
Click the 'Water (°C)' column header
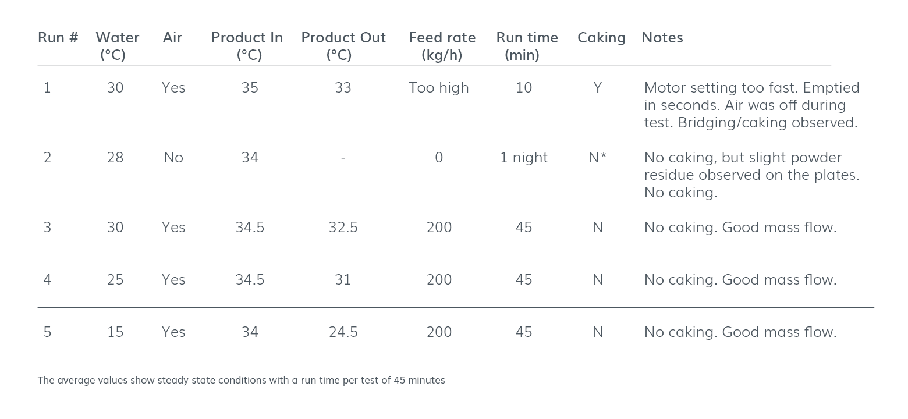[x=117, y=46]
